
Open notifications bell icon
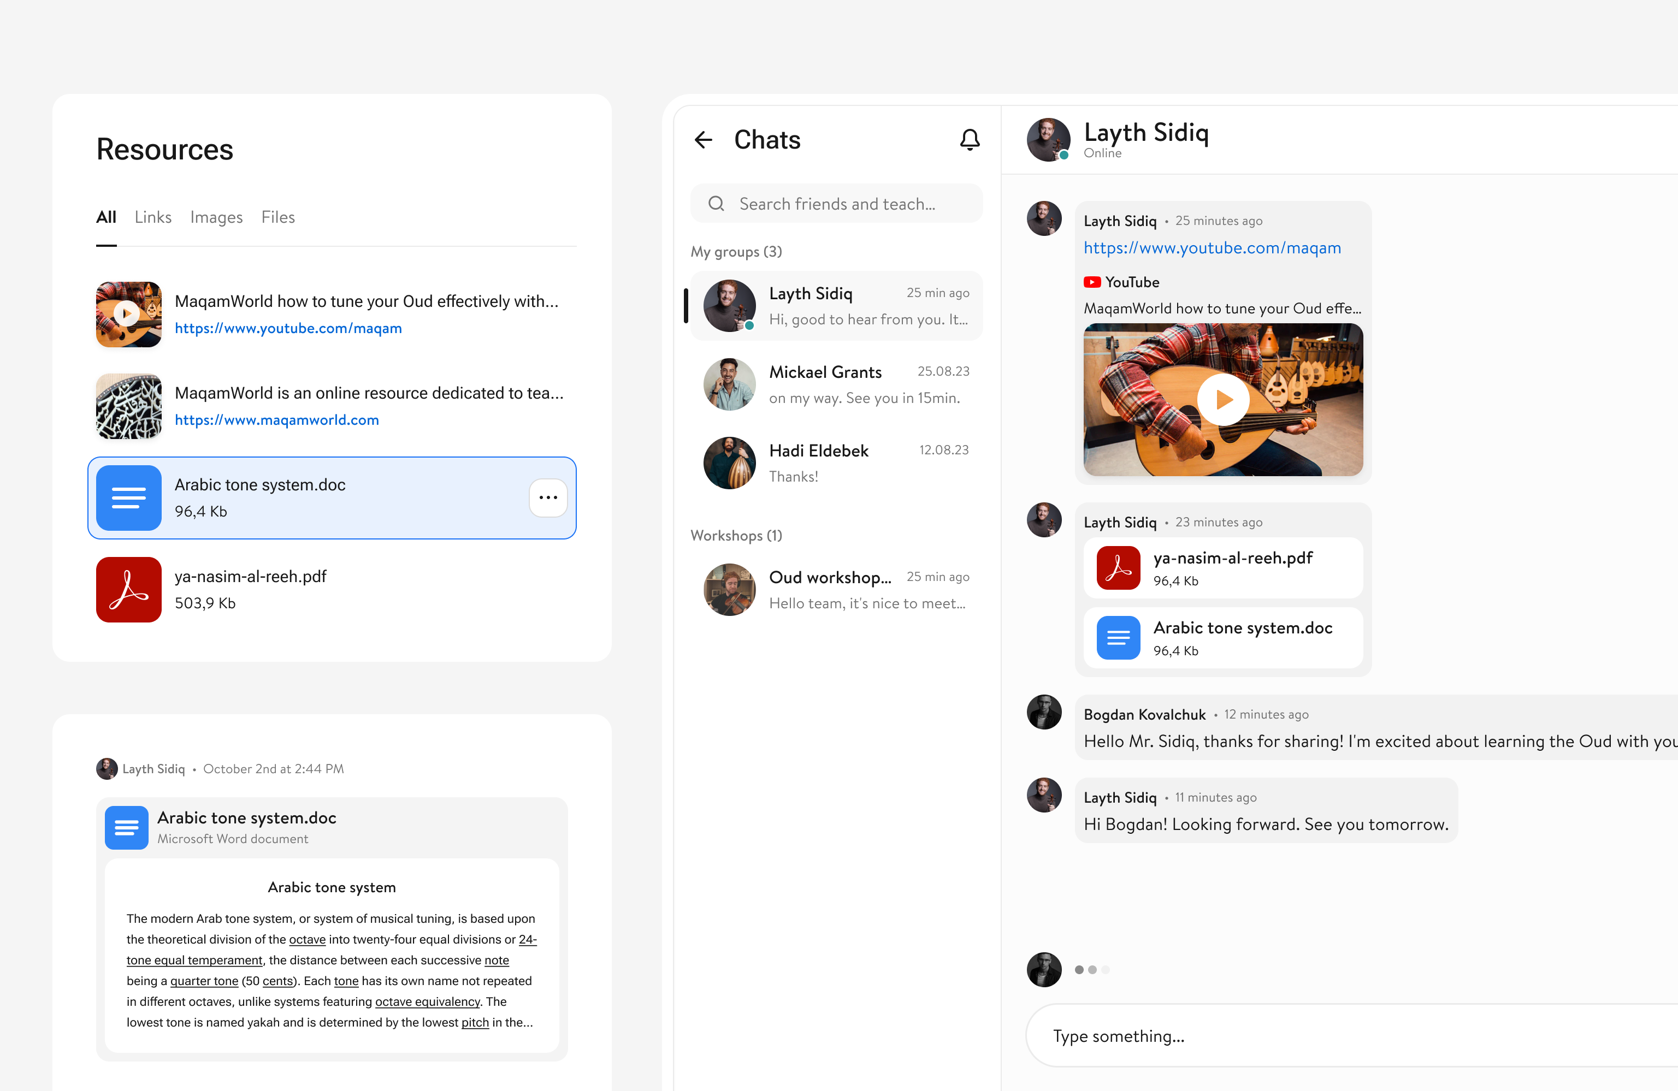[970, 140]
